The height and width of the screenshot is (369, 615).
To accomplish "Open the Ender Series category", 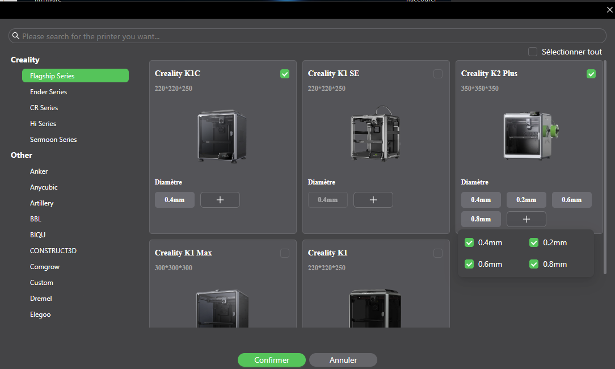I will [49, 92].
